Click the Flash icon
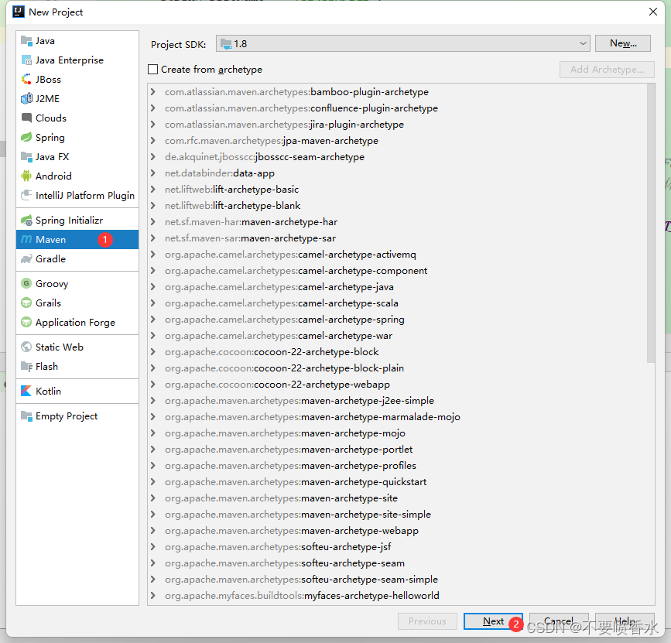 [x=26, y=367]
